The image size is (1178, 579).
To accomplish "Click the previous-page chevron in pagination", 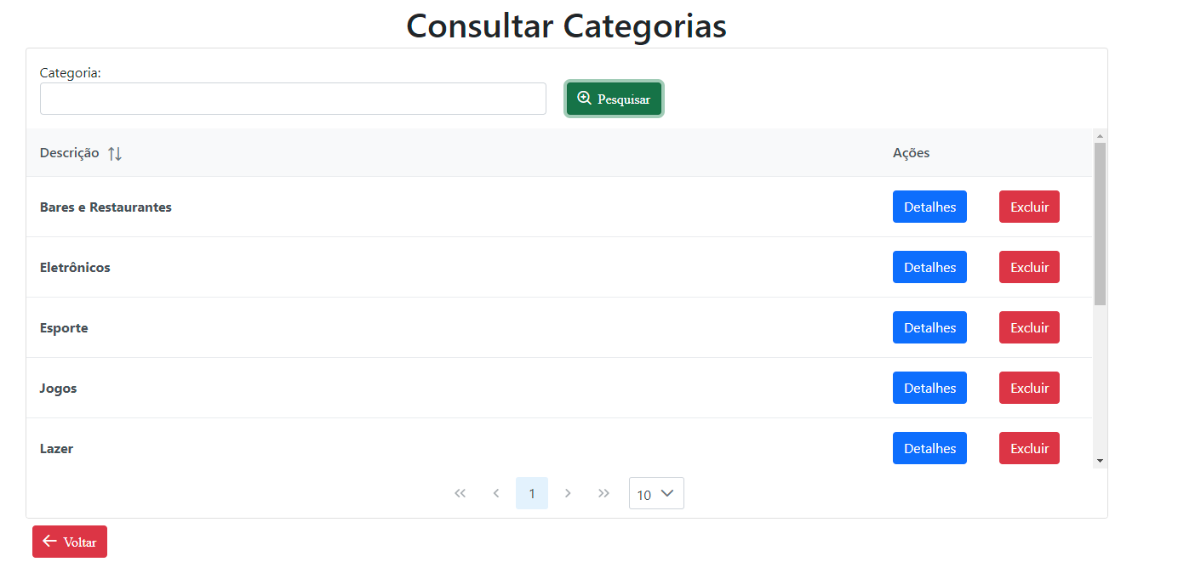I will click(496, 493).
